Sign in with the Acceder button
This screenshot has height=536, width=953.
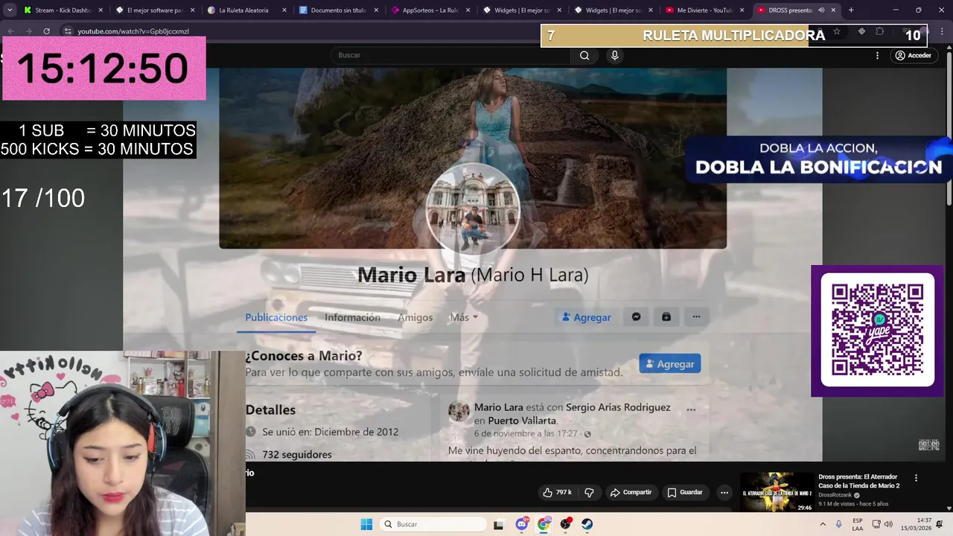[913, 55]
